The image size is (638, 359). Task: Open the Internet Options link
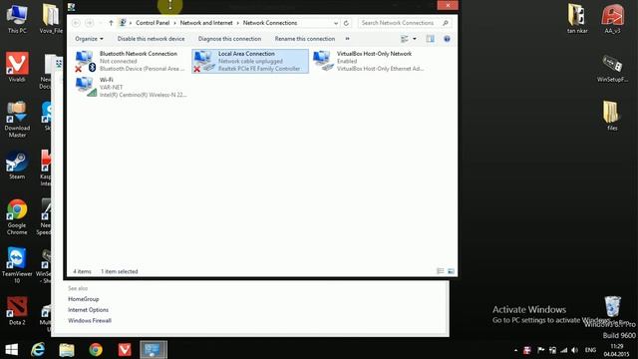[x=89, y=310]
